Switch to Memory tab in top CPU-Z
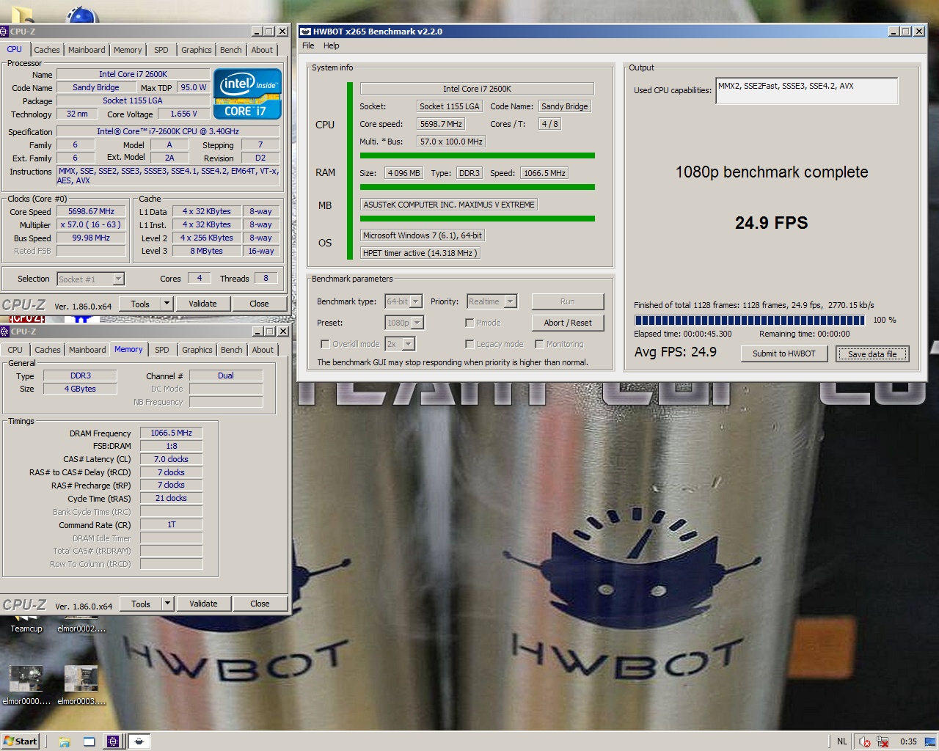The width and height of the screenshot is (939, 751). 128,50
